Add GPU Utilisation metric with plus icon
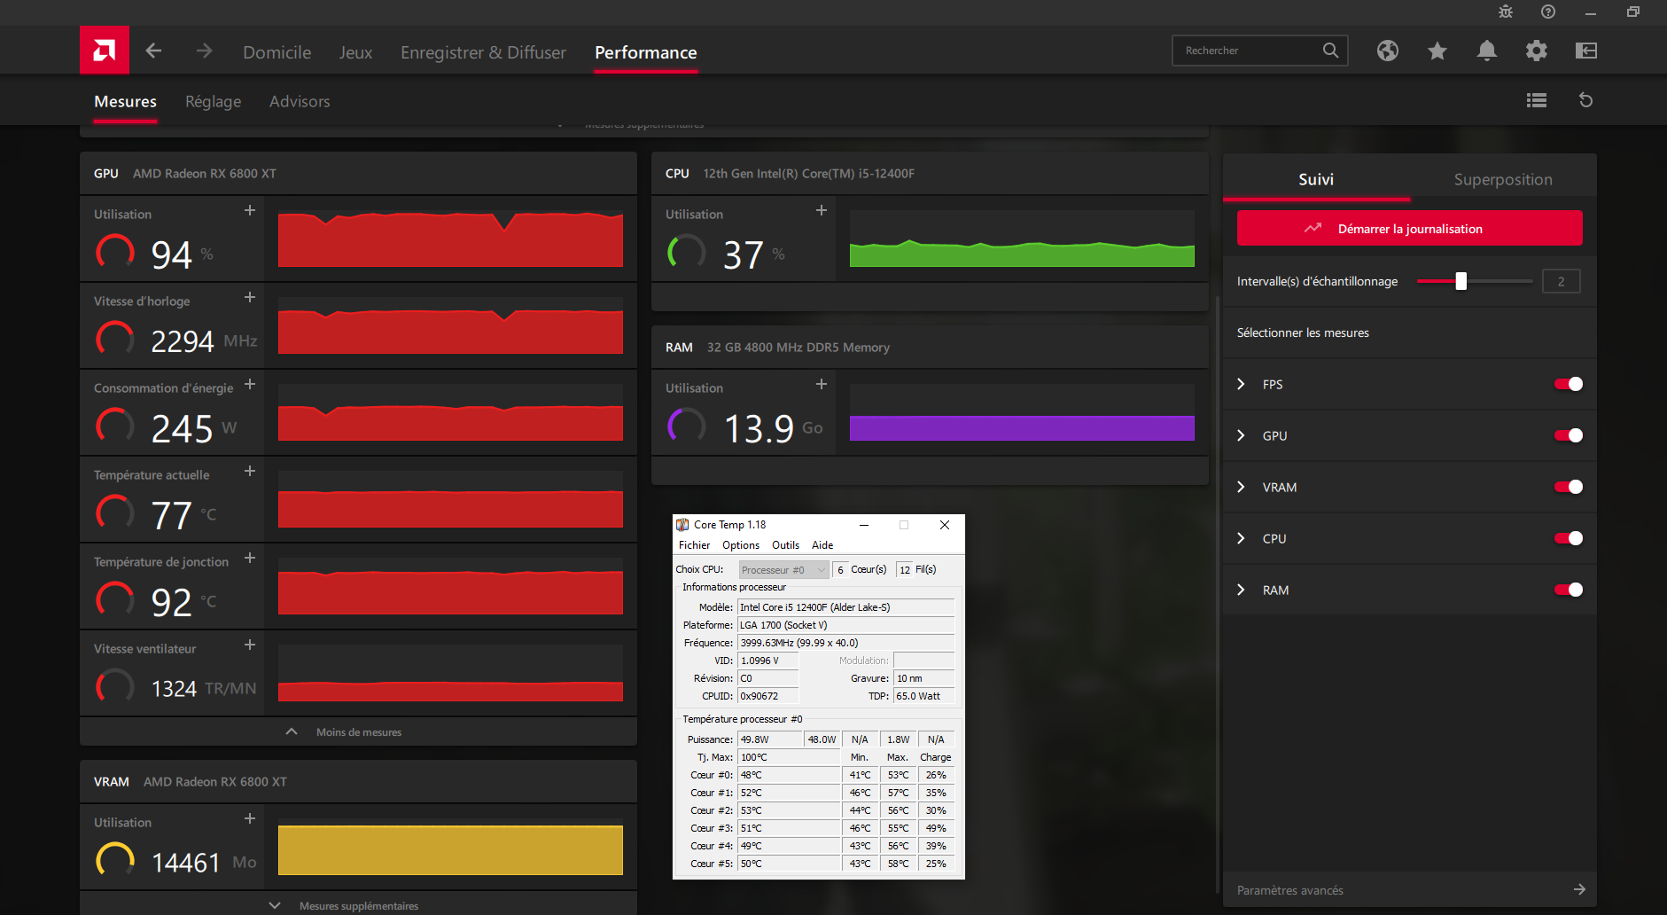The width and height of the screenshot is (1667, 915). click(x=250, y=210)
